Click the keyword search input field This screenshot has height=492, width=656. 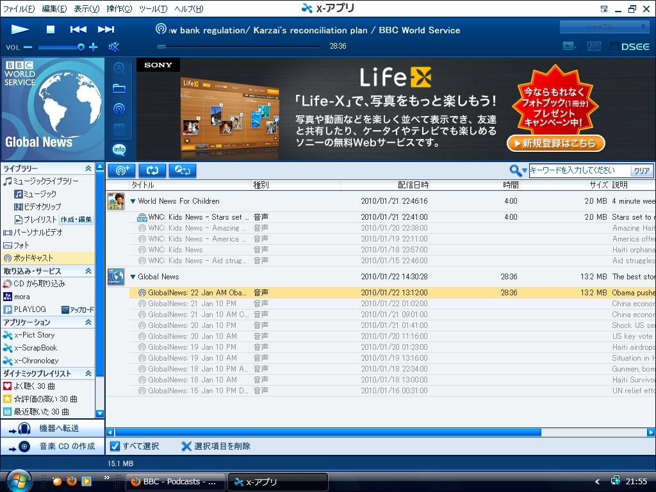[x=579, y=170]
